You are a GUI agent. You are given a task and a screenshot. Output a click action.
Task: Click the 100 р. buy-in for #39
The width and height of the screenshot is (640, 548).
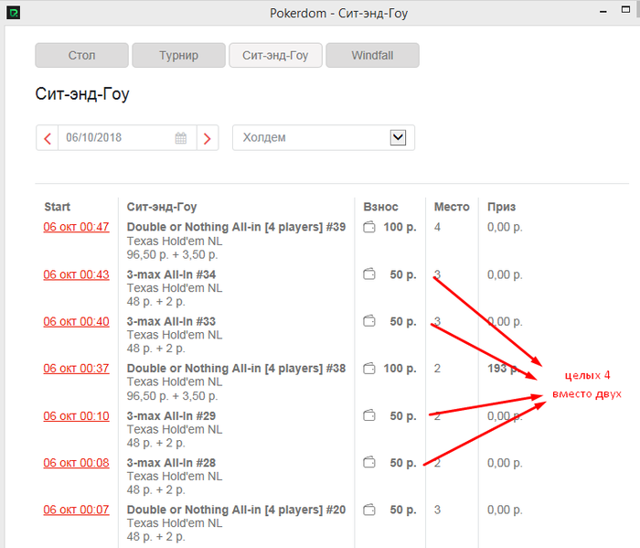[x=400, y=227]
